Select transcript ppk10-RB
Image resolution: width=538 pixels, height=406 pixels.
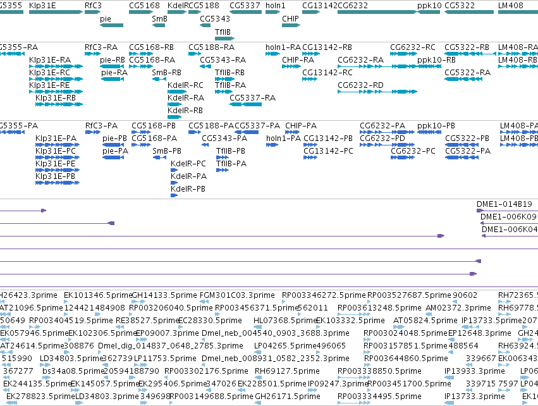[429, 66]
